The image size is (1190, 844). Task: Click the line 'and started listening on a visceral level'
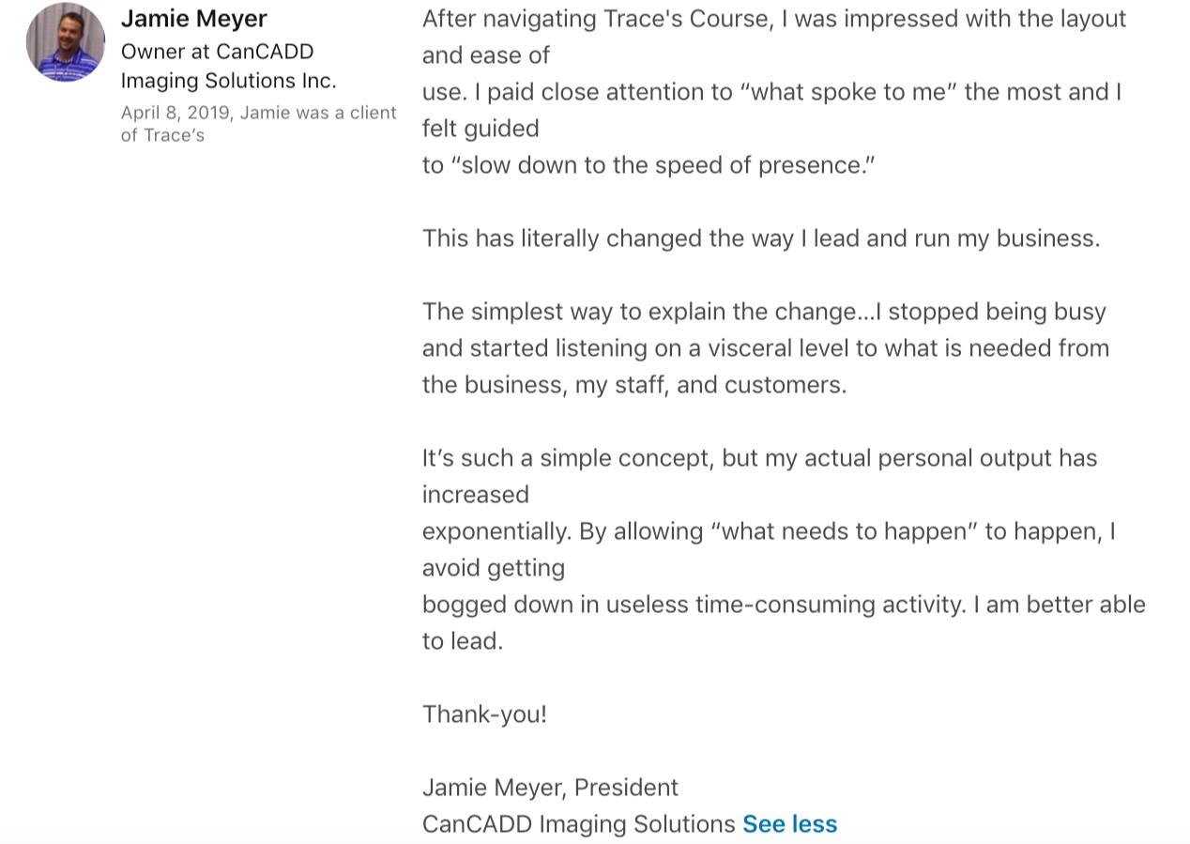[x=766, y=348]
